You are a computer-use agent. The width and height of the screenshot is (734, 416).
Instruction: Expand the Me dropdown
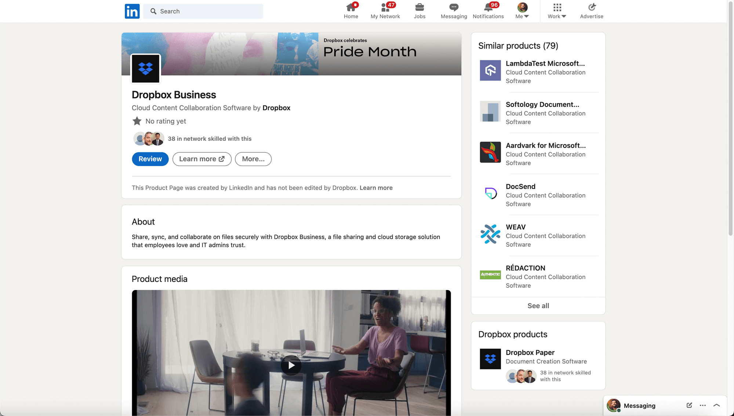point(522,11)
